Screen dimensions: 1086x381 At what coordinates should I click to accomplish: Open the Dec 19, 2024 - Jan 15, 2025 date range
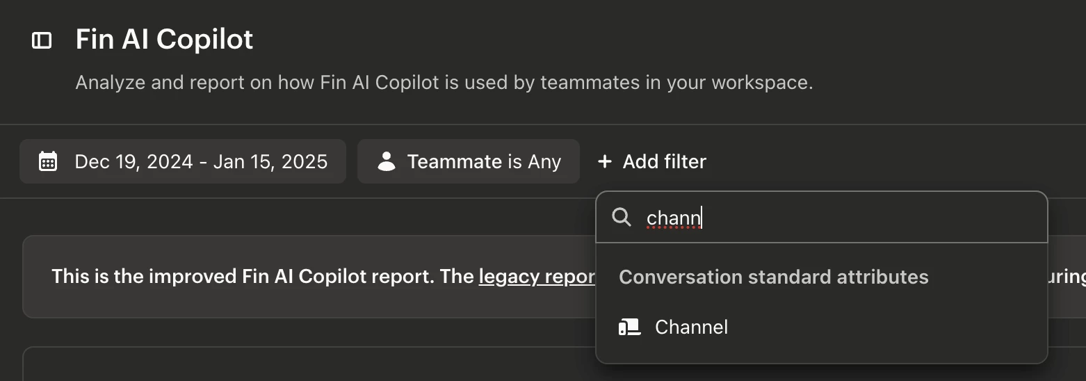tap(183, 161)
